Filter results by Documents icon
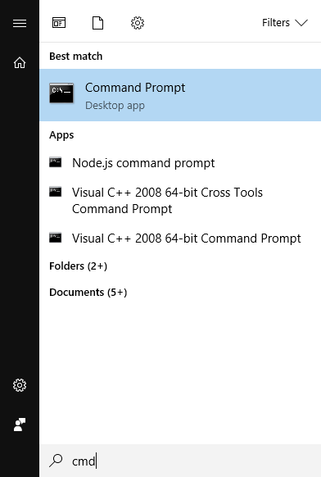Image resolution: width=321 pixels, height=477 pixels. 97,23
